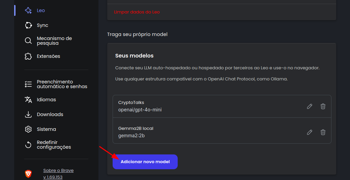Click the Sync icon in sidebar
This screenshot has height=180, width=350.
click(28, 25)
